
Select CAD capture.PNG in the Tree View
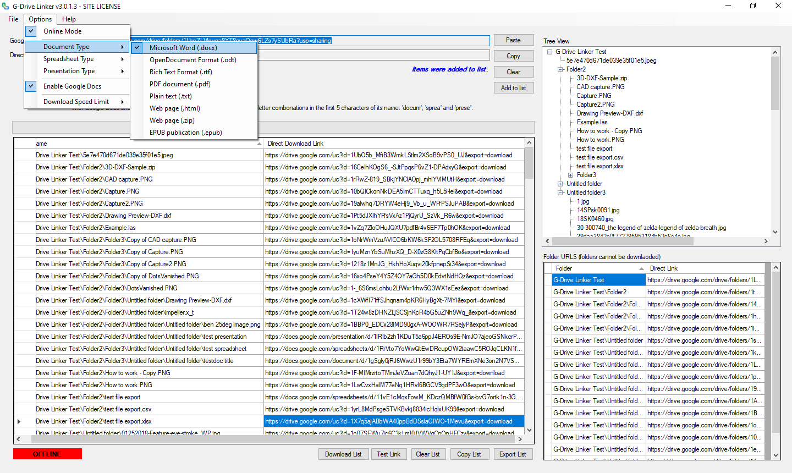pos(600,87)
